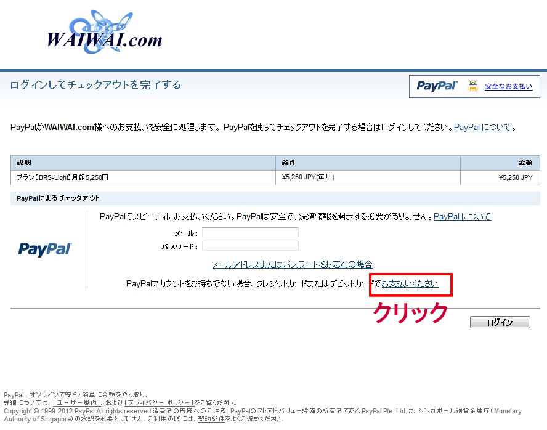Click the ログイン button

pos(500,322)
